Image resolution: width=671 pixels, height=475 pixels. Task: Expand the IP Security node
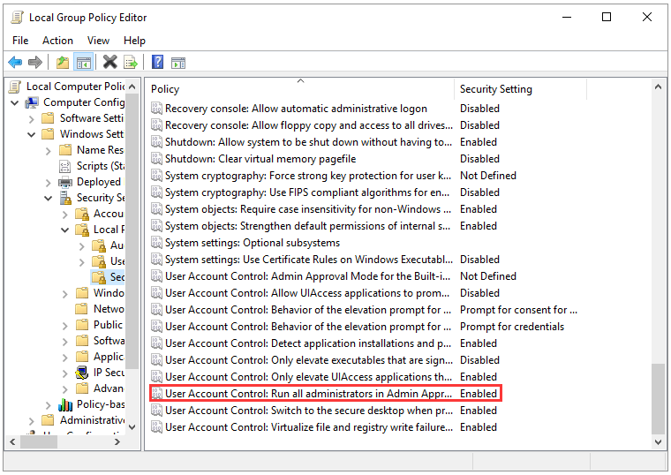[65, 373]
